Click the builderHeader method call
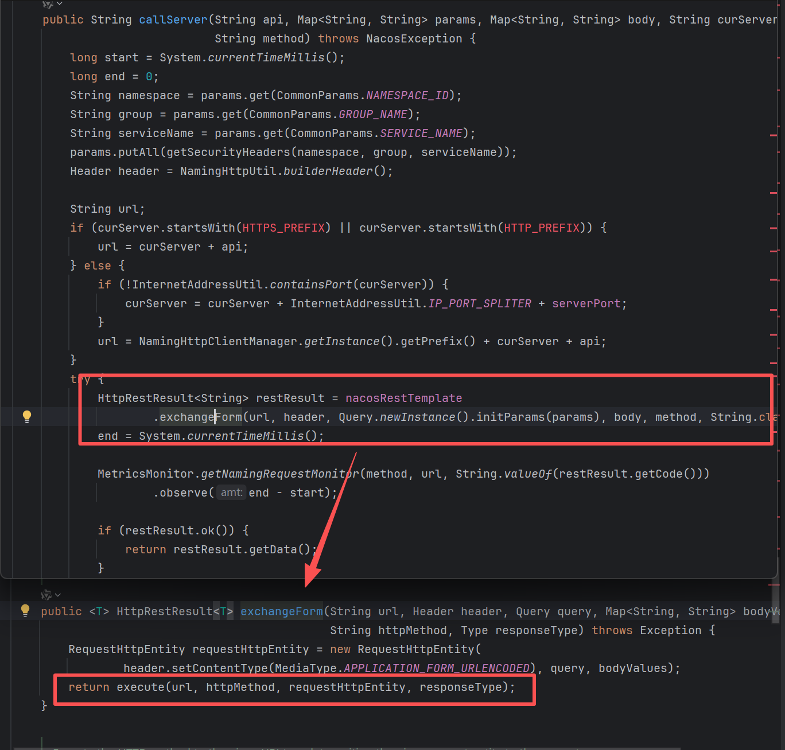Screen dimensions: 785x750 [328, 171]
